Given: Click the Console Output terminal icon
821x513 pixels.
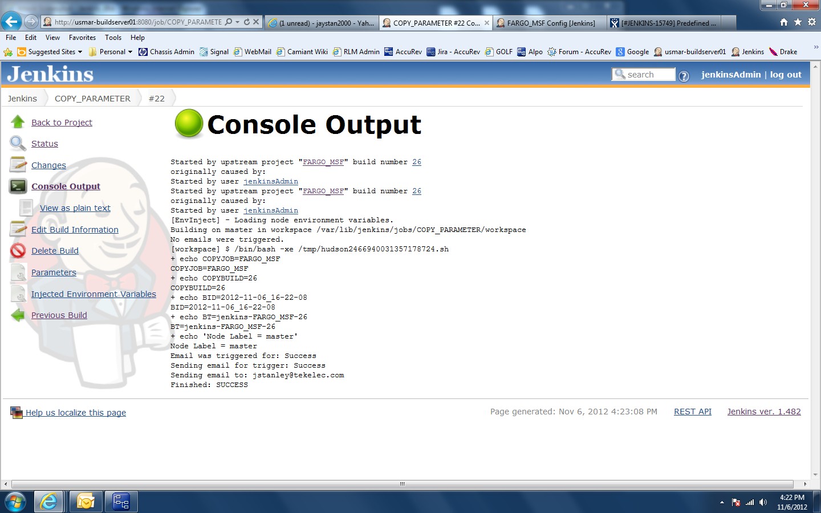Looking at the screenshot, I should (18, 186).
